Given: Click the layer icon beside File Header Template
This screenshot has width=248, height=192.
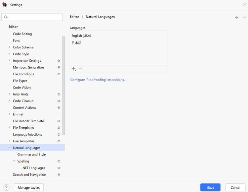Looking at the screenshot, I should click(x=59, y=121).
